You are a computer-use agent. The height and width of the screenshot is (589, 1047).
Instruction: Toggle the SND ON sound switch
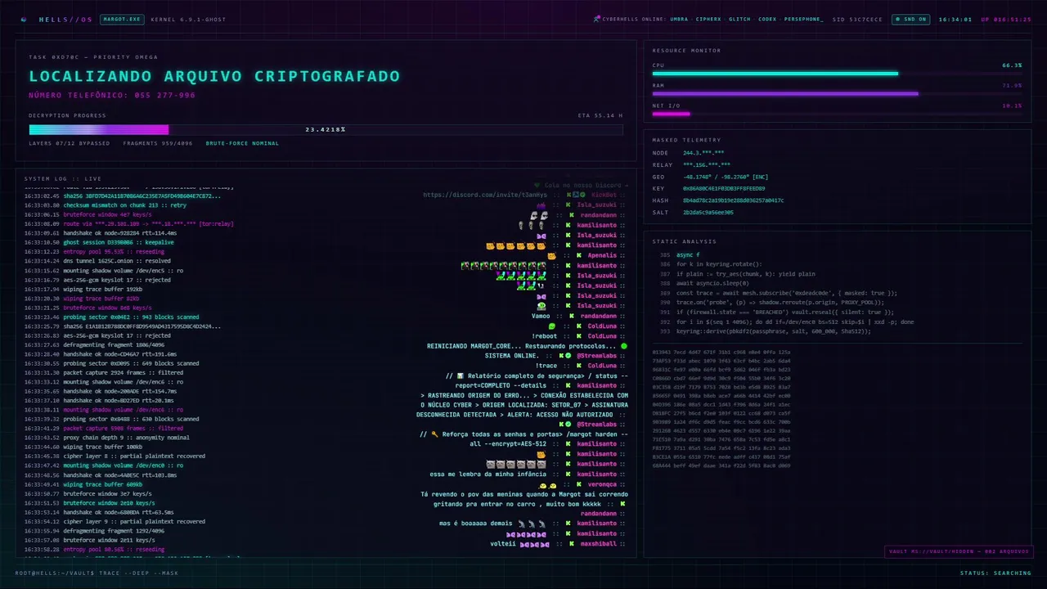pos(910,19)
